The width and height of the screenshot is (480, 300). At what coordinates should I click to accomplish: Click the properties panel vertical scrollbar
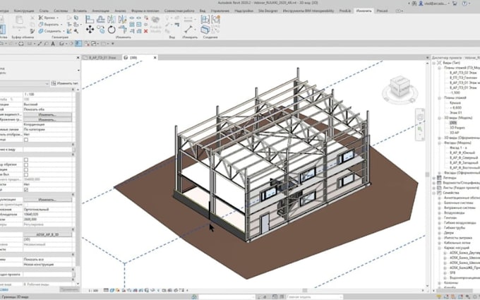(x=78, y=178)
